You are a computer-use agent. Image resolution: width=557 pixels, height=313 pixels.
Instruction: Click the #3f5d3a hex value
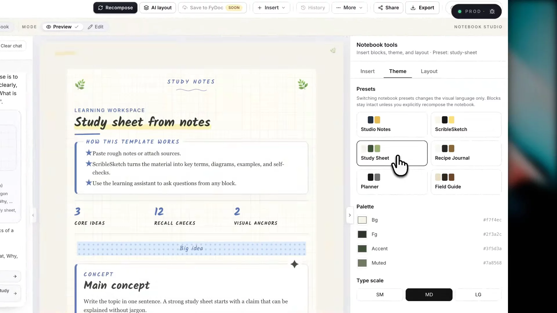[492, 249]
